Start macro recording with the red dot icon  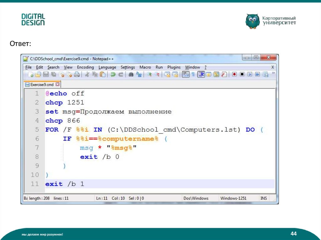point(234,74)
